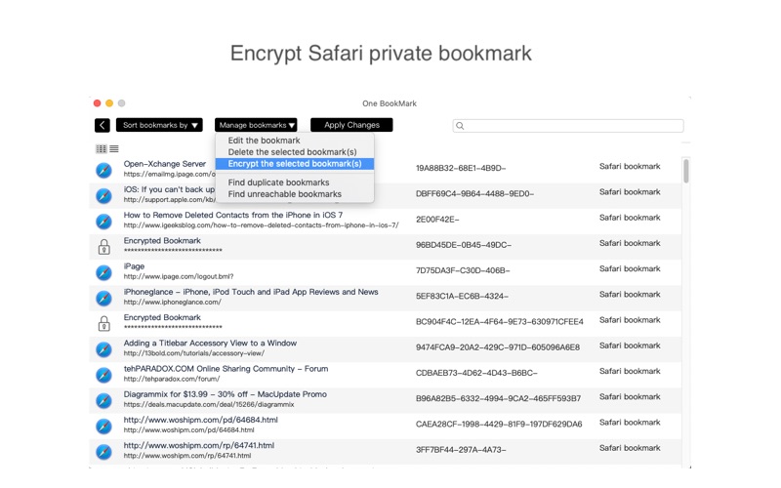This screenshot has width=781, height=488.
Task: Click URL http://13bold.com/tutorials/accessory-view/
Action: 194,353
